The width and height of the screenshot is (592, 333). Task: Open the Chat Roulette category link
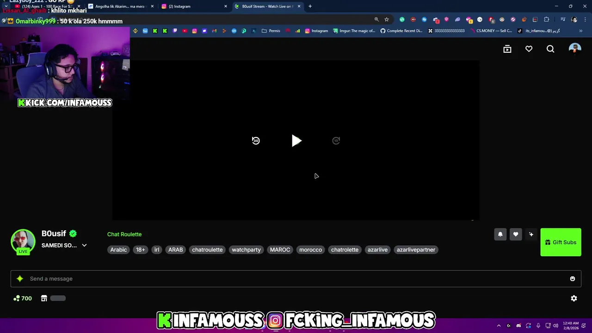(124, 234)
